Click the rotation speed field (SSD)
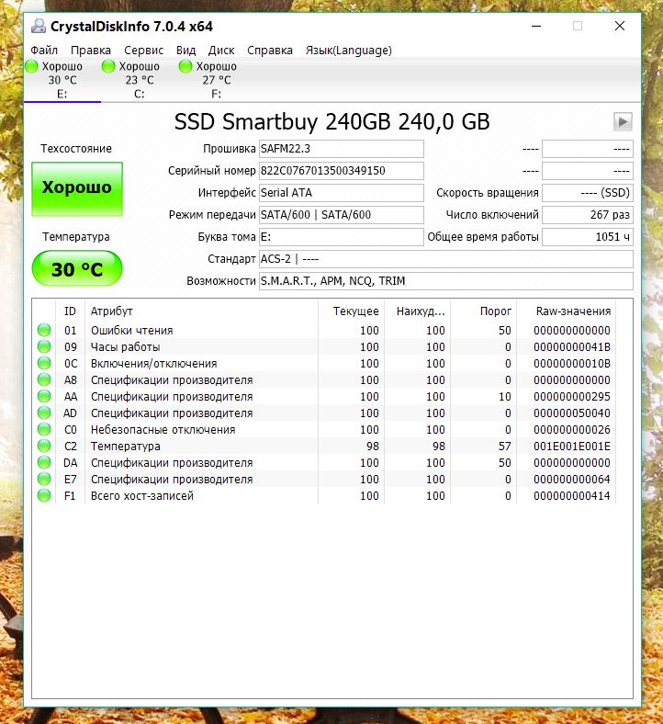This screenshot has height=724, width=663. coord(588,193)
